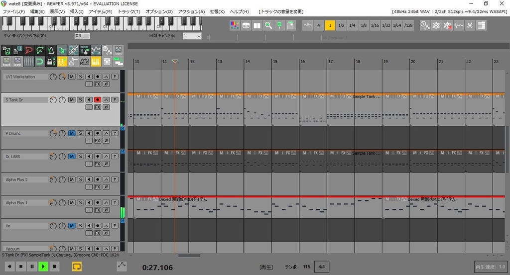Open the ファイル(F) menu

tap(13, 11)
